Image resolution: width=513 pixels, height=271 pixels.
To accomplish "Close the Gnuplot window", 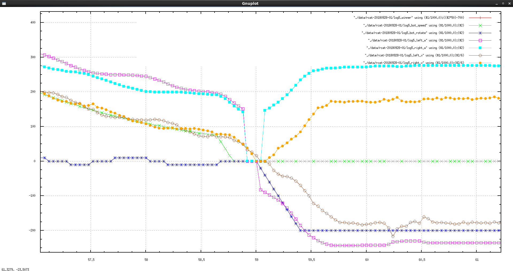I will pos(509,3).
